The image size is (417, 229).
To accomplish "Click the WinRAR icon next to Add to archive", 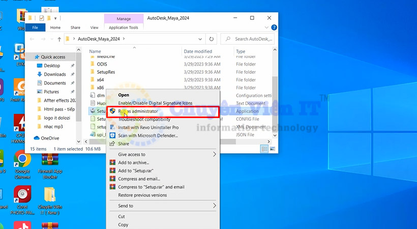I will click(112, 162).
